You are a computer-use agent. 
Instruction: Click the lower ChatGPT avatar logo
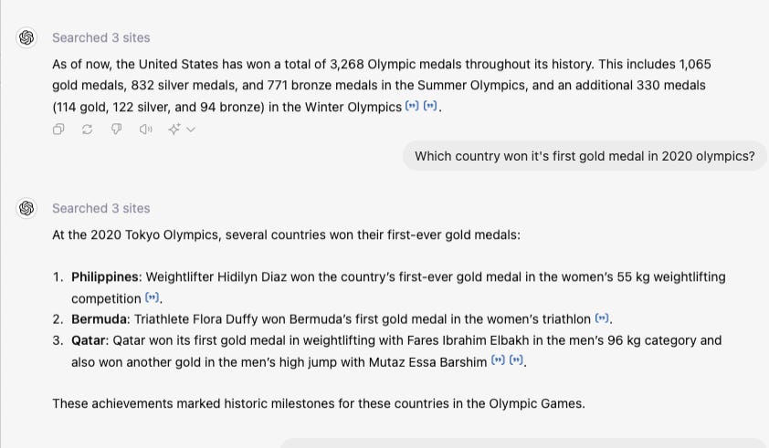(26, 208)
